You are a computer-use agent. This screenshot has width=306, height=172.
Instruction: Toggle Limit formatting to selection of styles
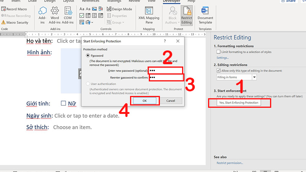click(218, 52)
